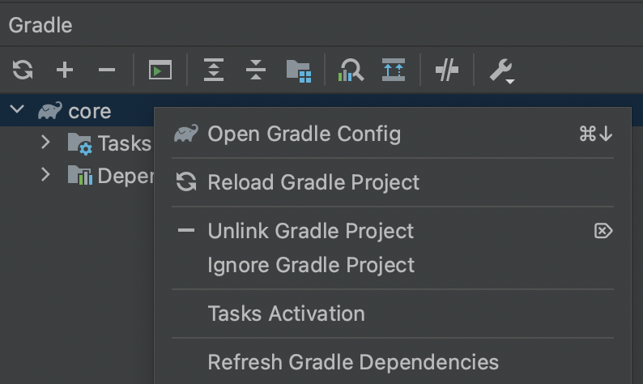Click the plus icon to link Gradle project
This screenshot has height=384, width=643.
click(65, 70)
